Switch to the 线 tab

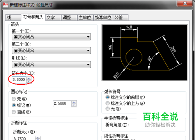coord(13,17)
